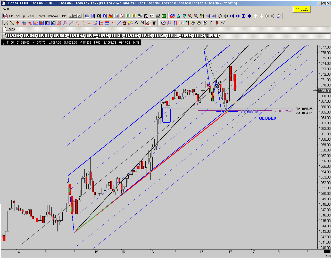Select the red down-arrow marker tool

tap(18, 23)
